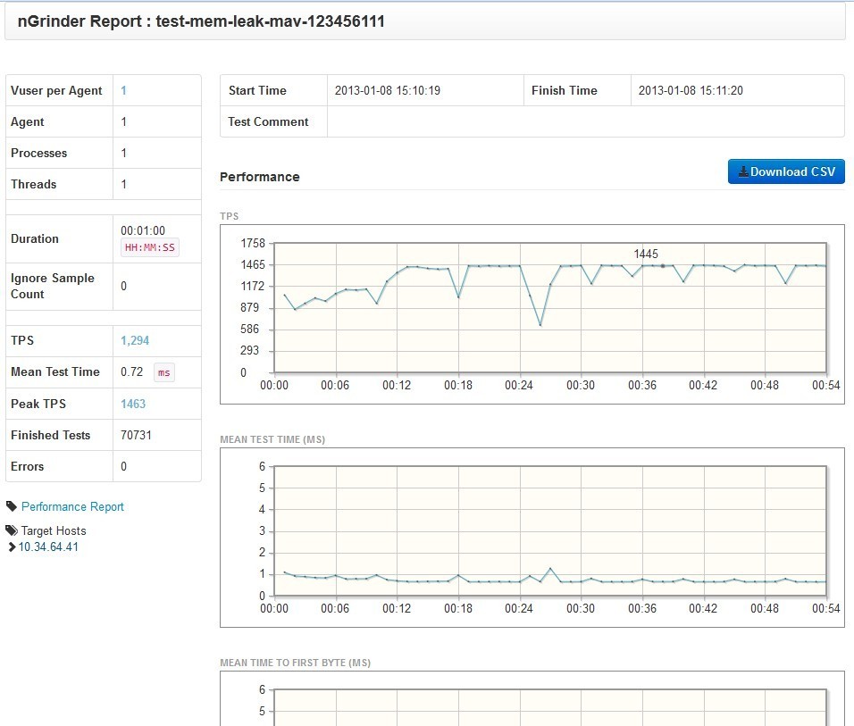The width and height of the screenshot is (854, 726).
Task: Click the download arrow icon on CSV button
Action: (743, 171)
